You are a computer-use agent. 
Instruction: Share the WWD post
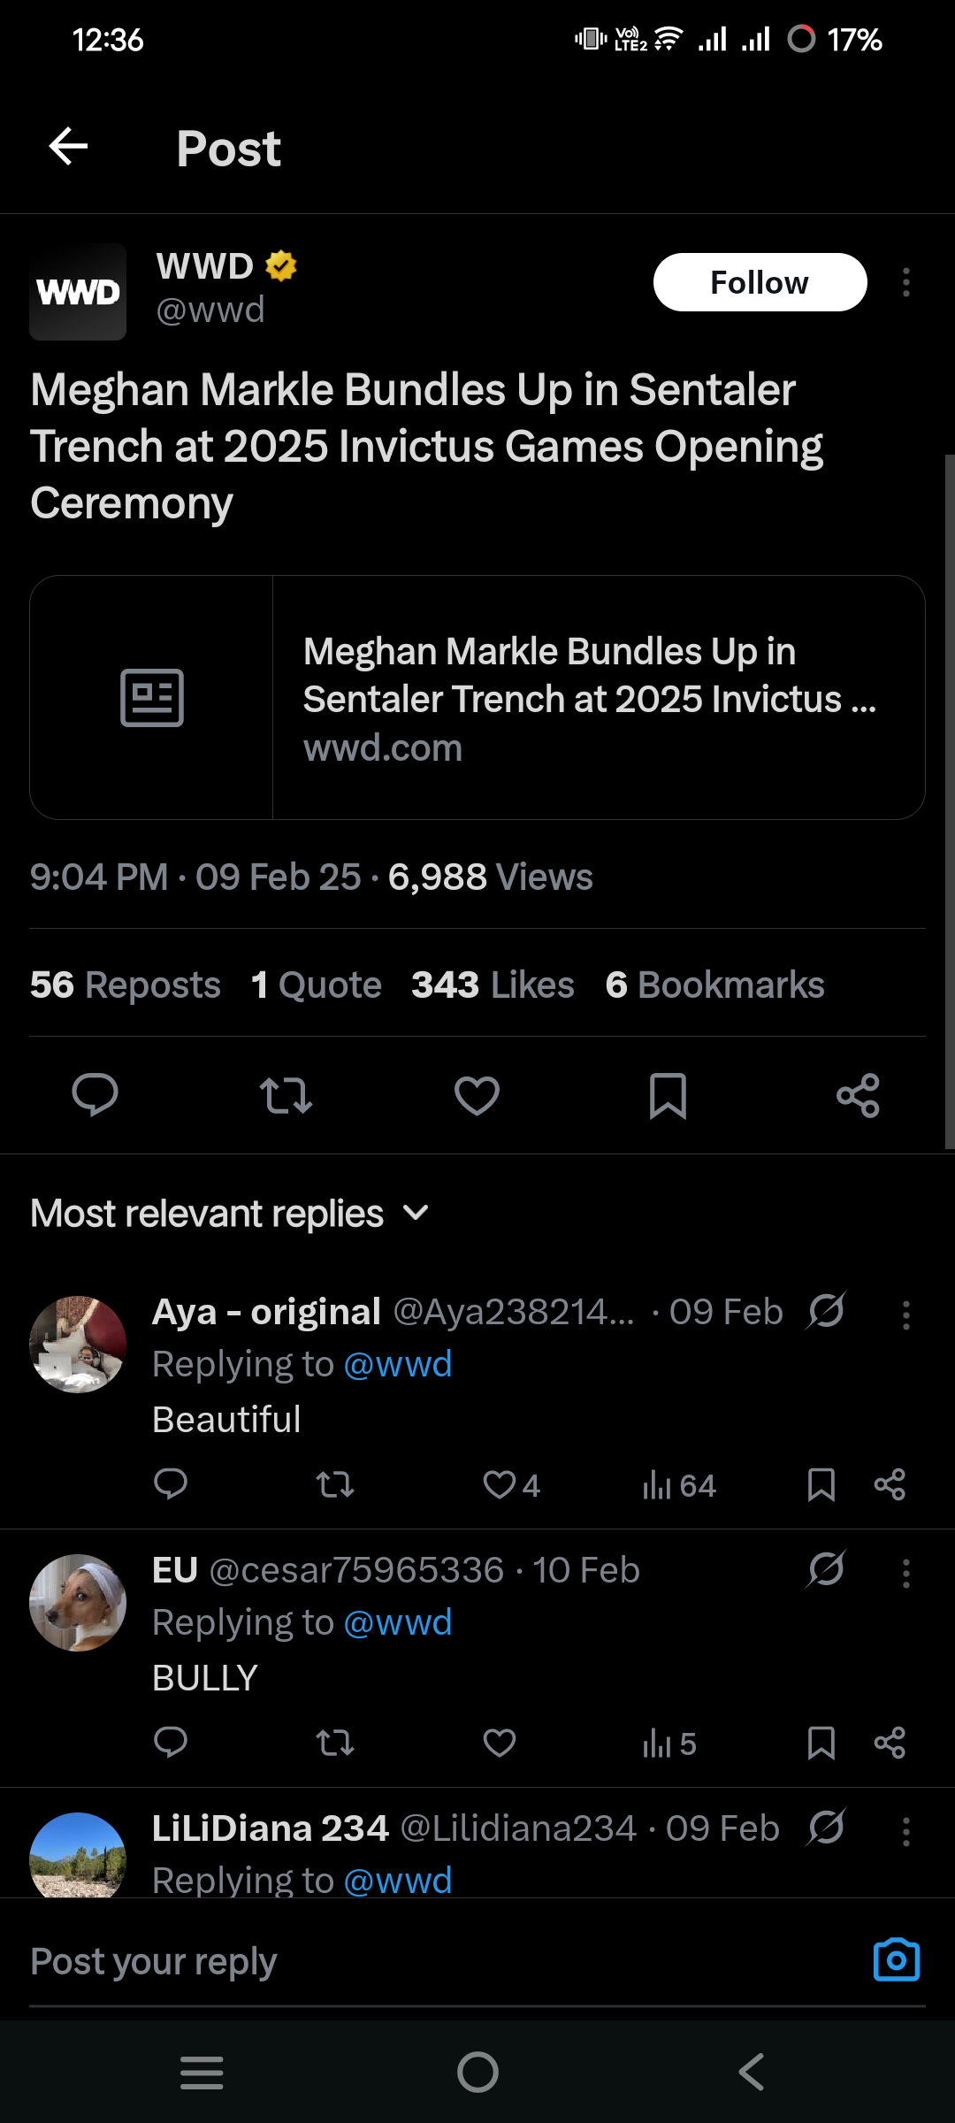(858, 1095)
